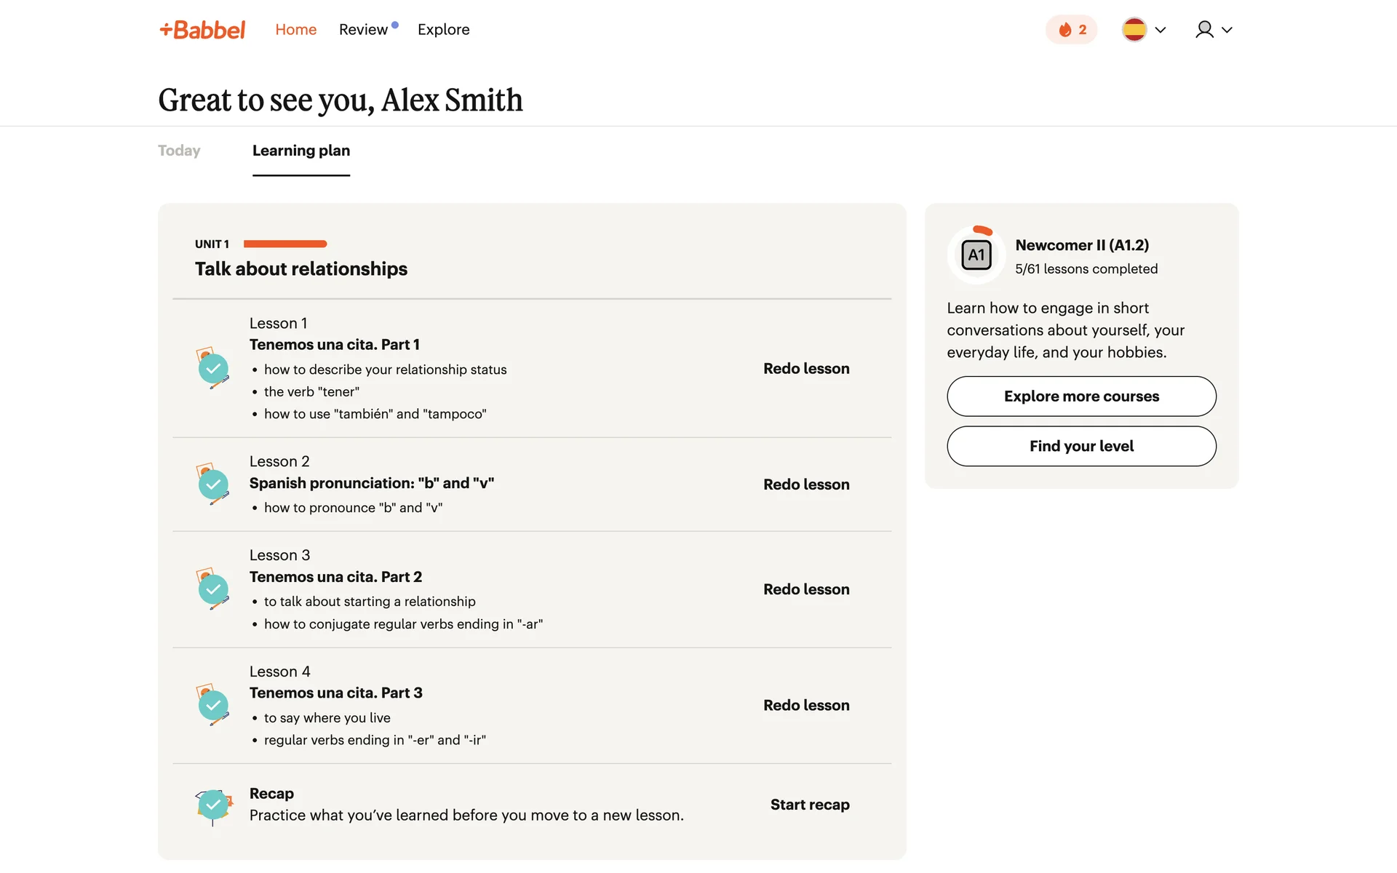Image resolution: width=1397 pixels, height=873 pixels.
Task: Open the Explore page
Action: click(x=443, y=30)
